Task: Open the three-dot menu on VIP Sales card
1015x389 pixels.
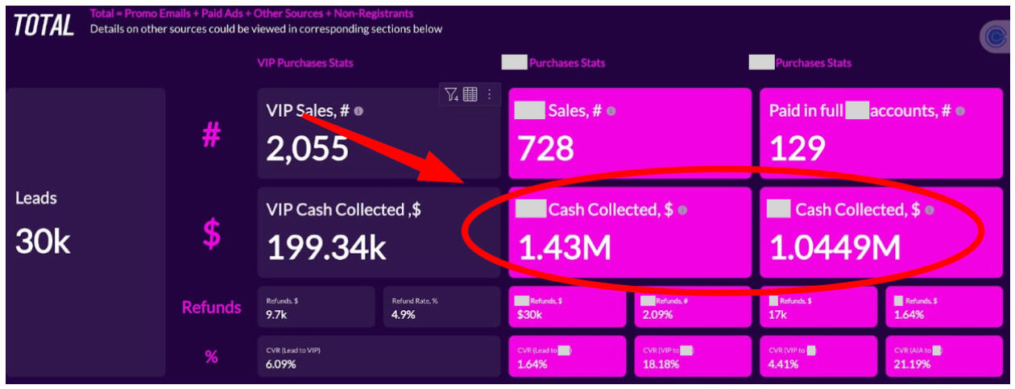Action: [x=489, y=95]
